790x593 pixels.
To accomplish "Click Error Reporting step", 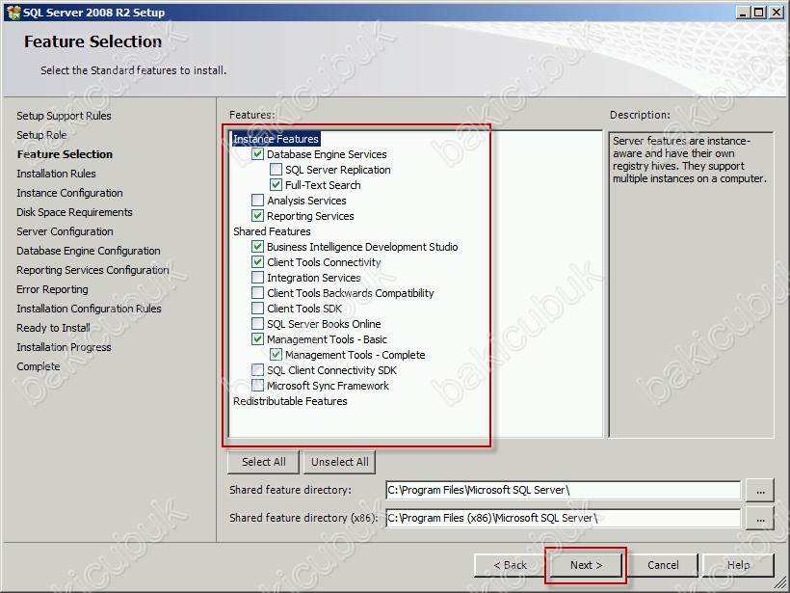I will point(52,289).
